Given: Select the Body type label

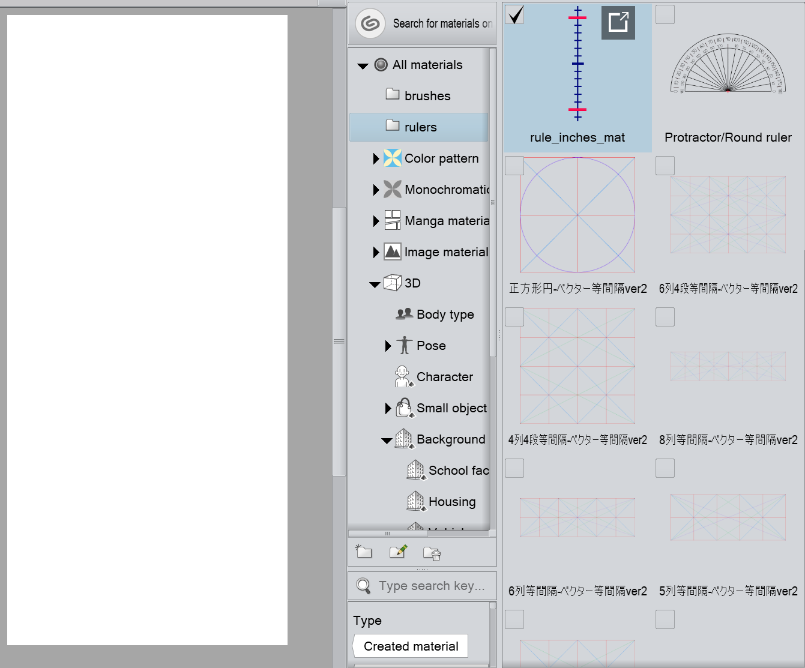Looking at the screenshot, I should (445, 314).
